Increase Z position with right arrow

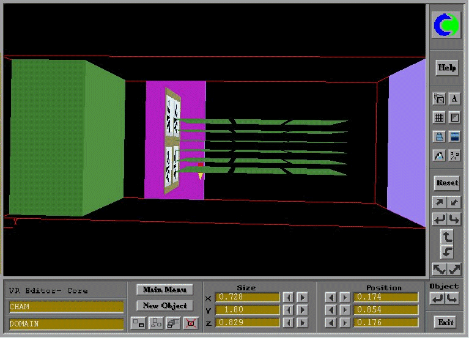345,322
